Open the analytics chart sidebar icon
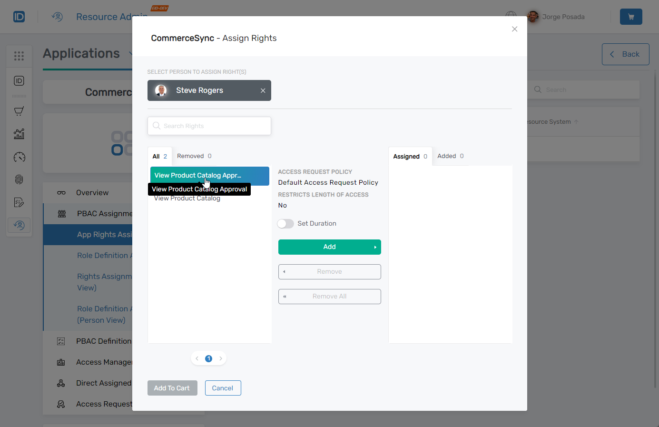 coord(19,134)
